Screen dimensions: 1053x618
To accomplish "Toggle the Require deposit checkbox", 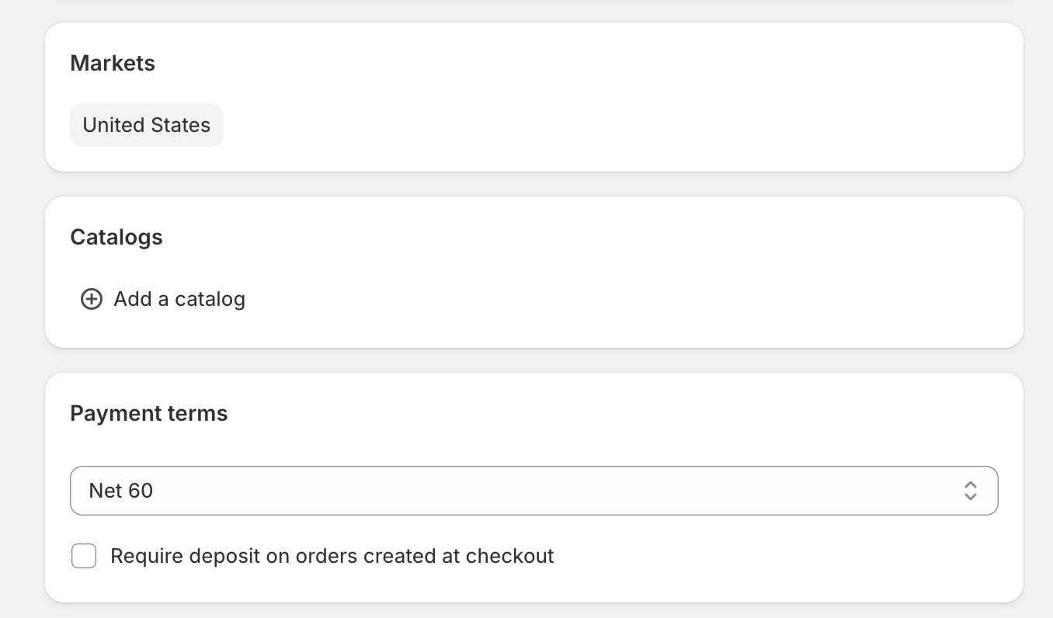I will click(84, 556).
